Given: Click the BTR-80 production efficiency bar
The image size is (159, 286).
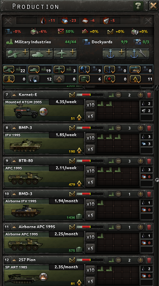Looking at the screenshot, I should (90, 161).
